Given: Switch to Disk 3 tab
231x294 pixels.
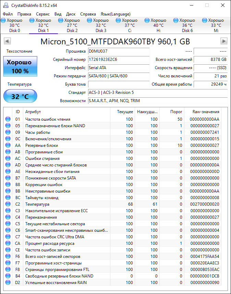Looking at the screenshot, I should pos(101,25).
